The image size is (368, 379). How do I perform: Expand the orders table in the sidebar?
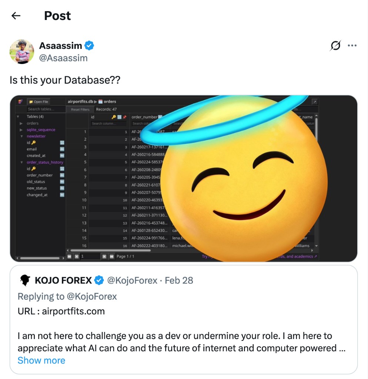click(x=21, y=123)
